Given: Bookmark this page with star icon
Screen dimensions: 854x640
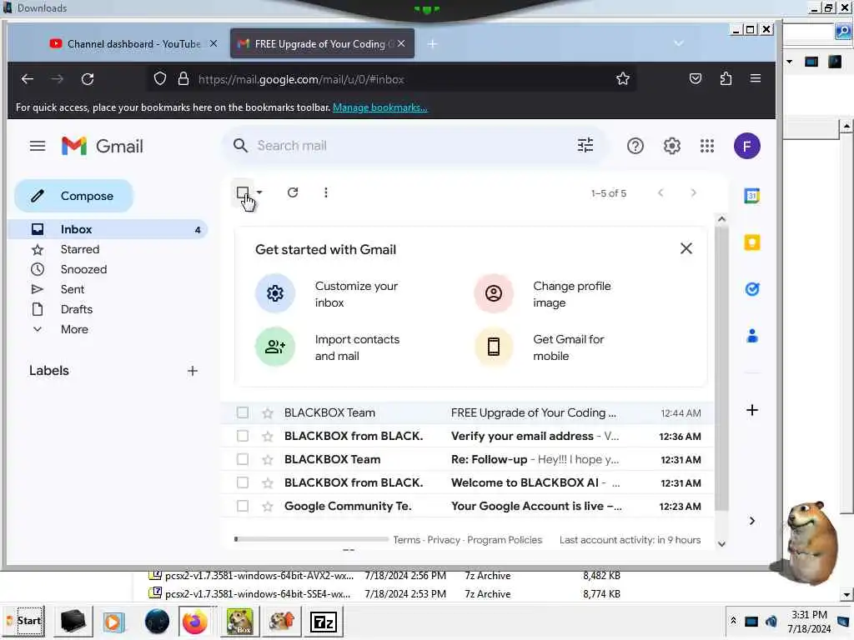Looking at the screenshot, I should tap(622, 79).
